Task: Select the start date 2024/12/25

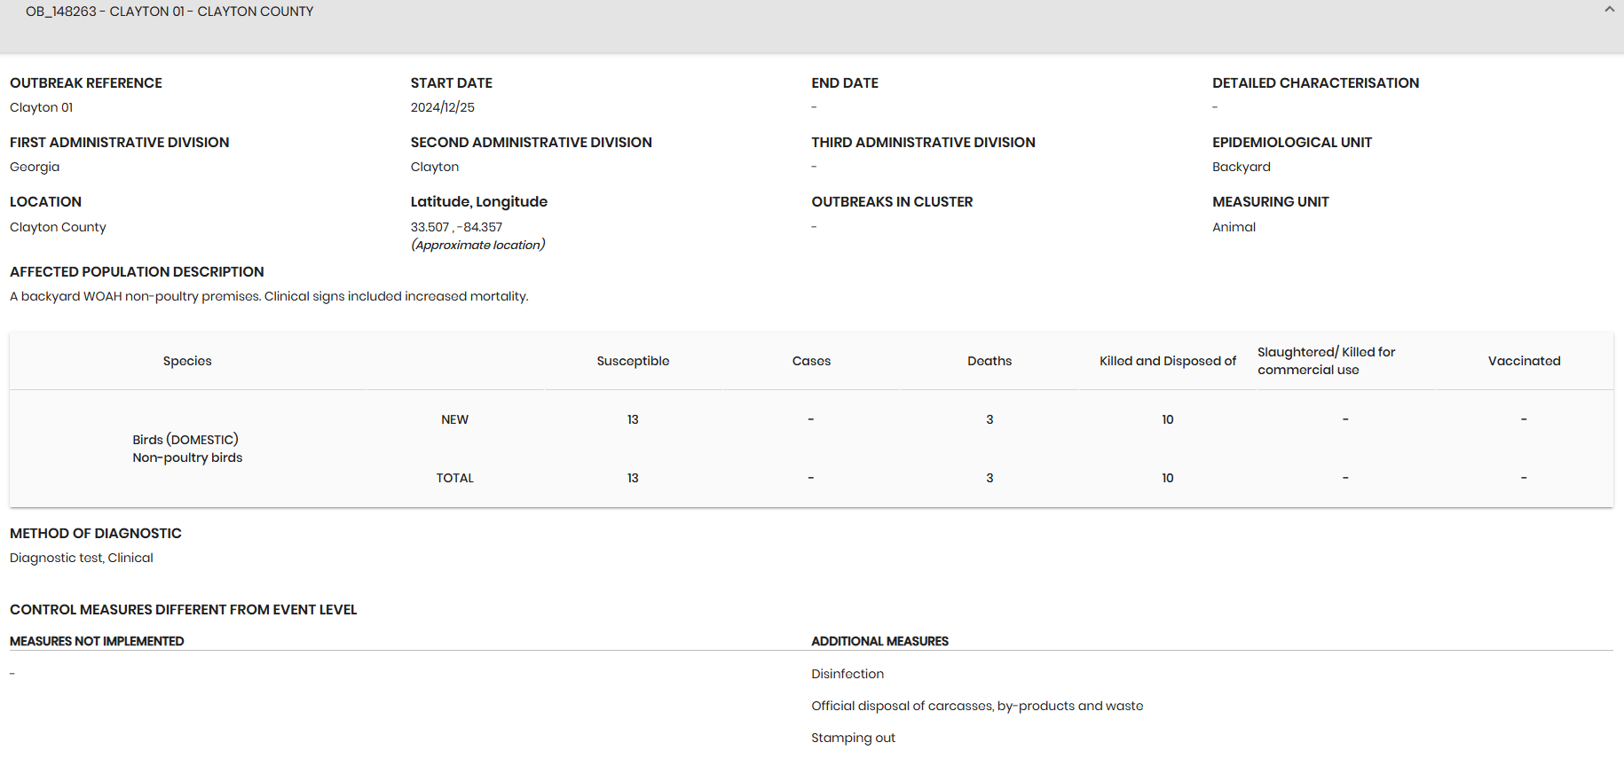Action: point(442,107)
